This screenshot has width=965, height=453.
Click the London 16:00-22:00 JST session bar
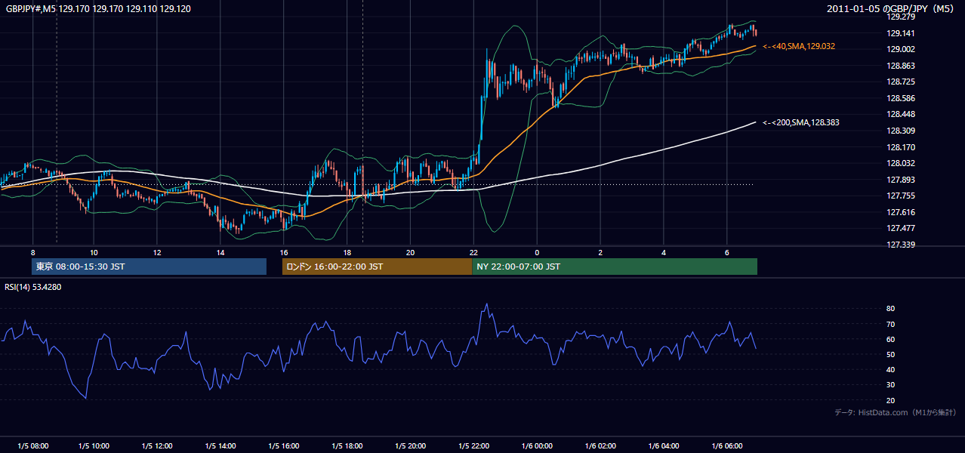pos(377,267)
